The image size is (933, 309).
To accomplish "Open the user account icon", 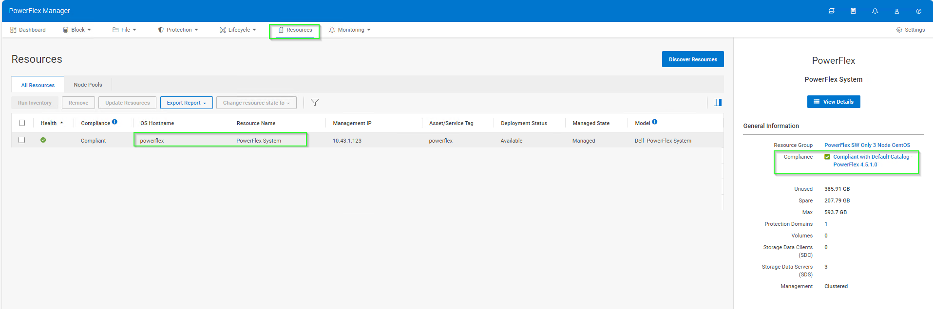I will click(896, 11).
